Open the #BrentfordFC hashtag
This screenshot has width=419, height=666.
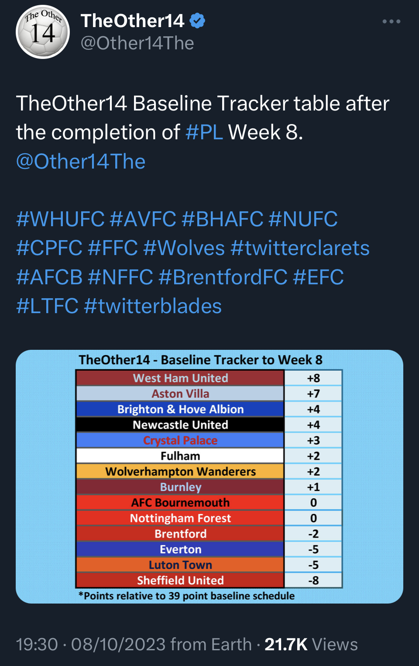click(x=223, y=277)
